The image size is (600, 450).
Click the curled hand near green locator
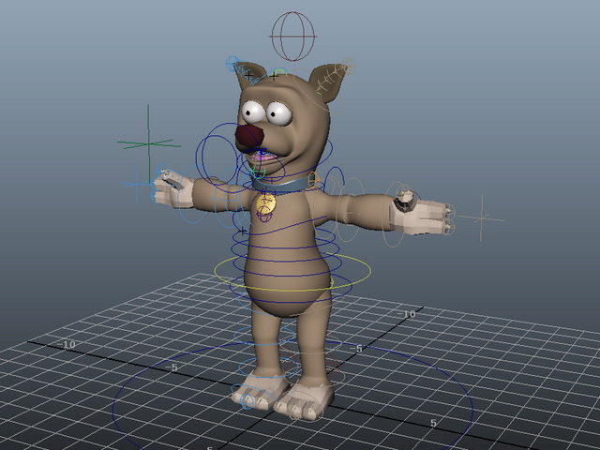coord(173,189)
